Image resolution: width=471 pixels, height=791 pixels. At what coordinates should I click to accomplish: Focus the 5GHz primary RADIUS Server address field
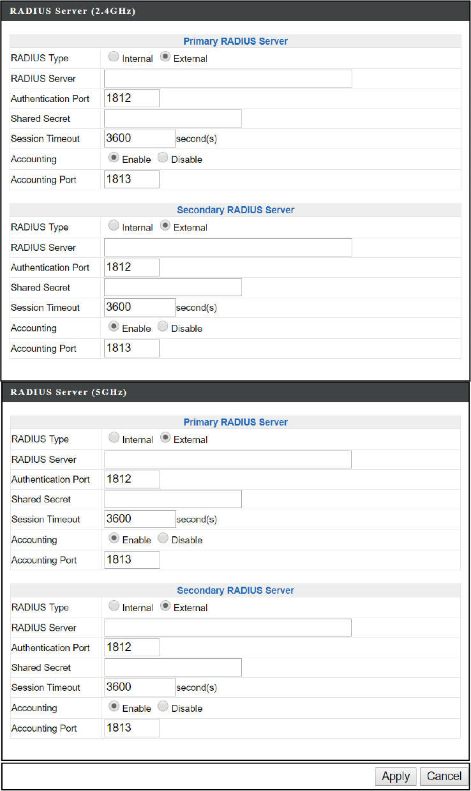coord(228,459)
